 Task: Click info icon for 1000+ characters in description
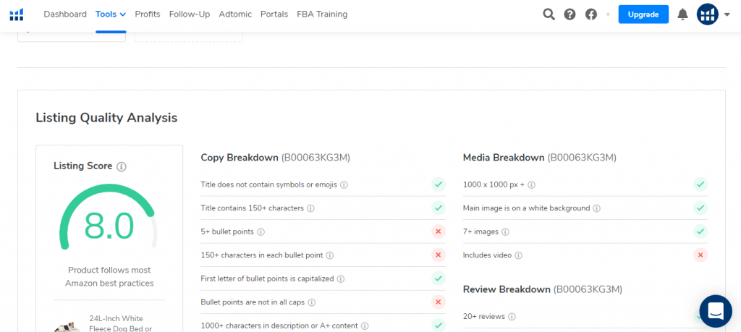[365, 326]
